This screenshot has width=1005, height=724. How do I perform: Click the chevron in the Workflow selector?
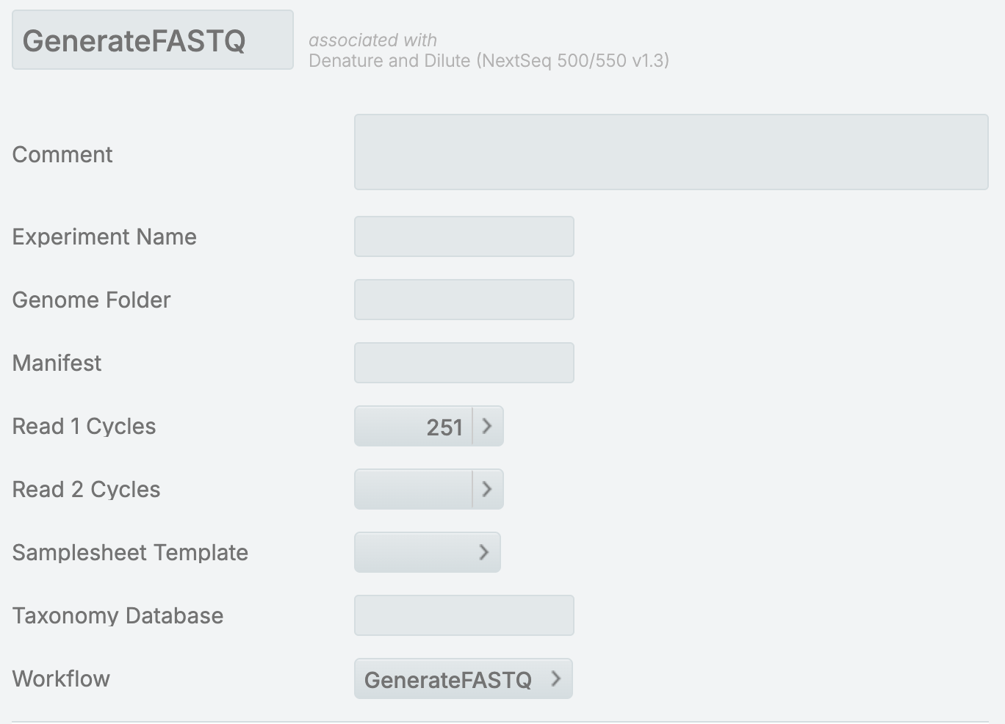click(555, 678)
